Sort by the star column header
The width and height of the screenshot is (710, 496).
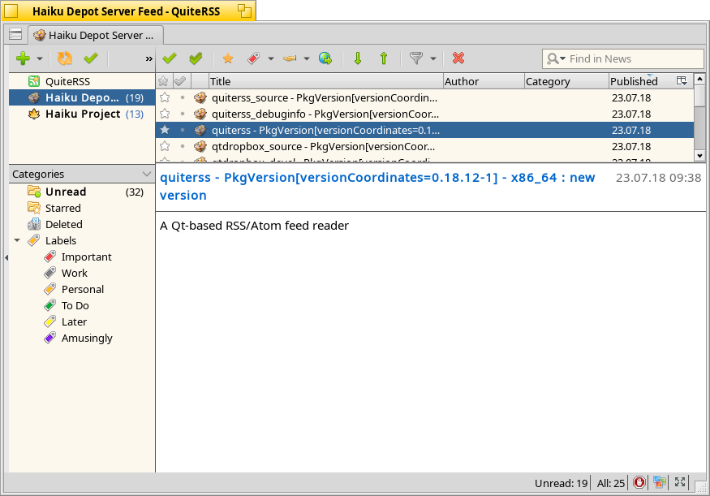[x=163, y=81]
